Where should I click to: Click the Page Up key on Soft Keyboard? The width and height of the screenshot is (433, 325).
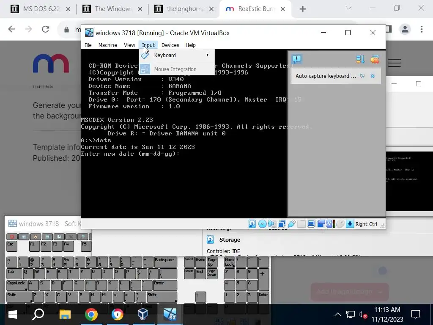click(x=212, y=262)
